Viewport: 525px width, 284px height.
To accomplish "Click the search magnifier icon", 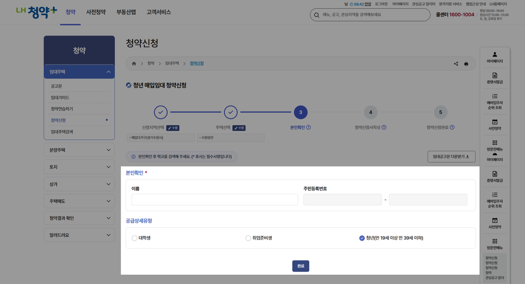I will [x=316, y=15].
